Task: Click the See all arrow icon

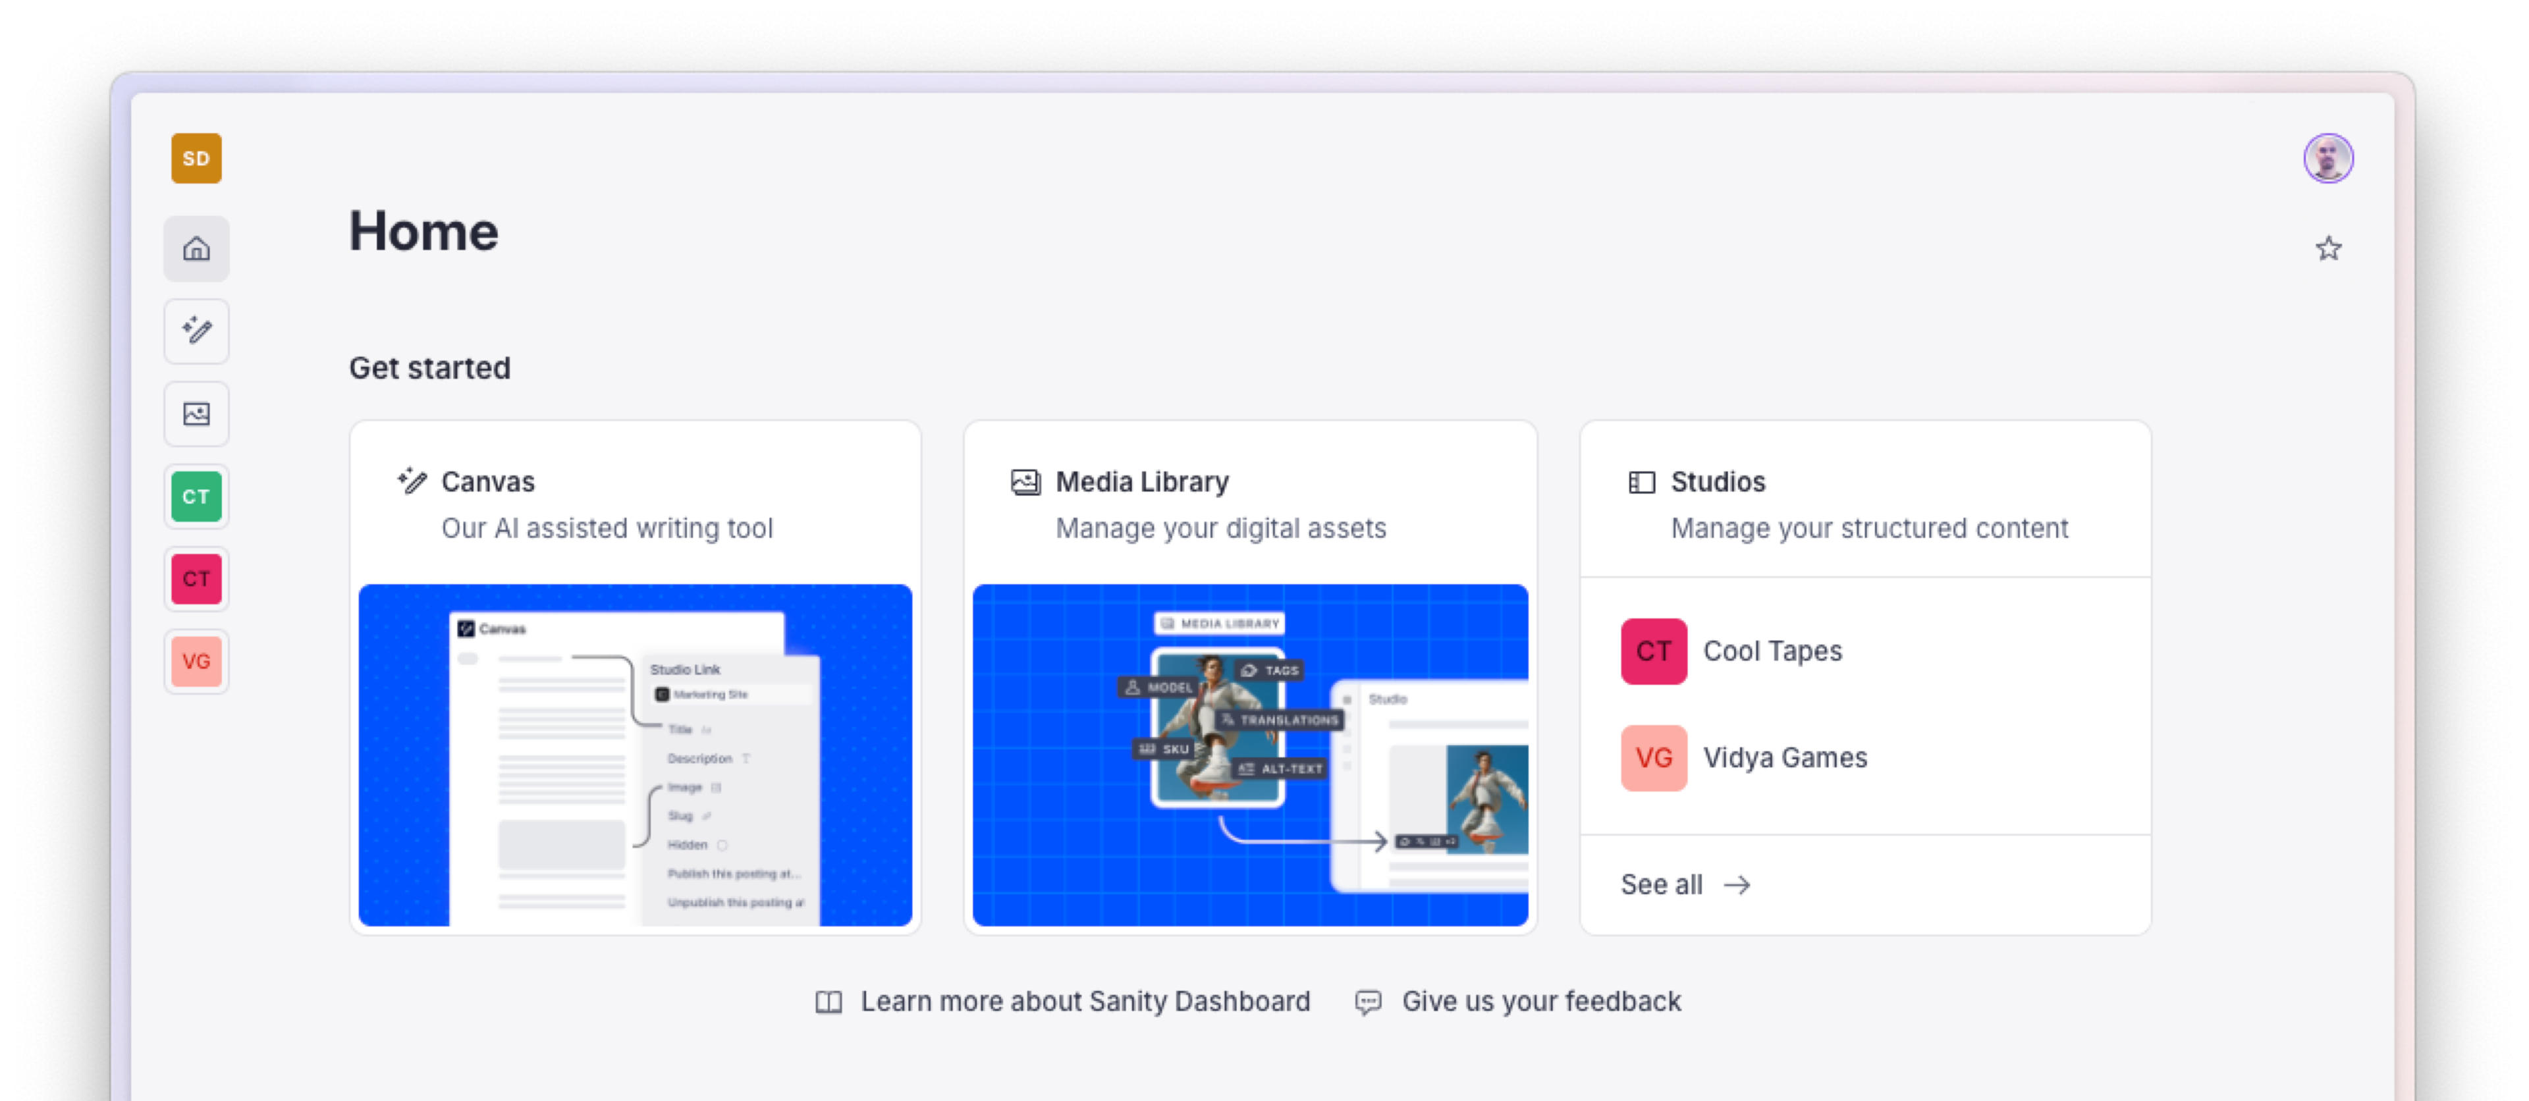Action: 1737,885
